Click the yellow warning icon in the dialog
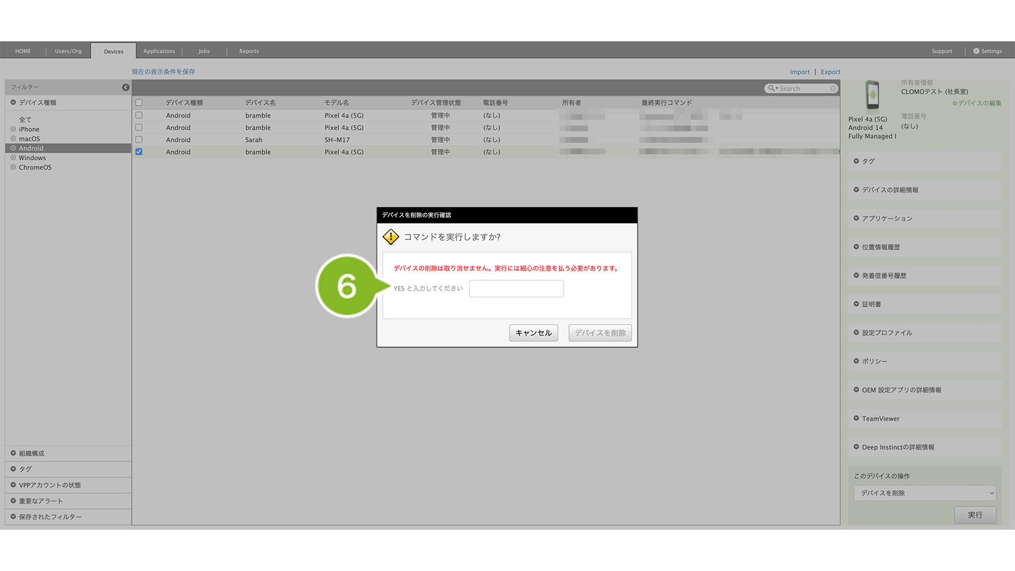This screenshot has height=571, width=1015. (390, 237)
